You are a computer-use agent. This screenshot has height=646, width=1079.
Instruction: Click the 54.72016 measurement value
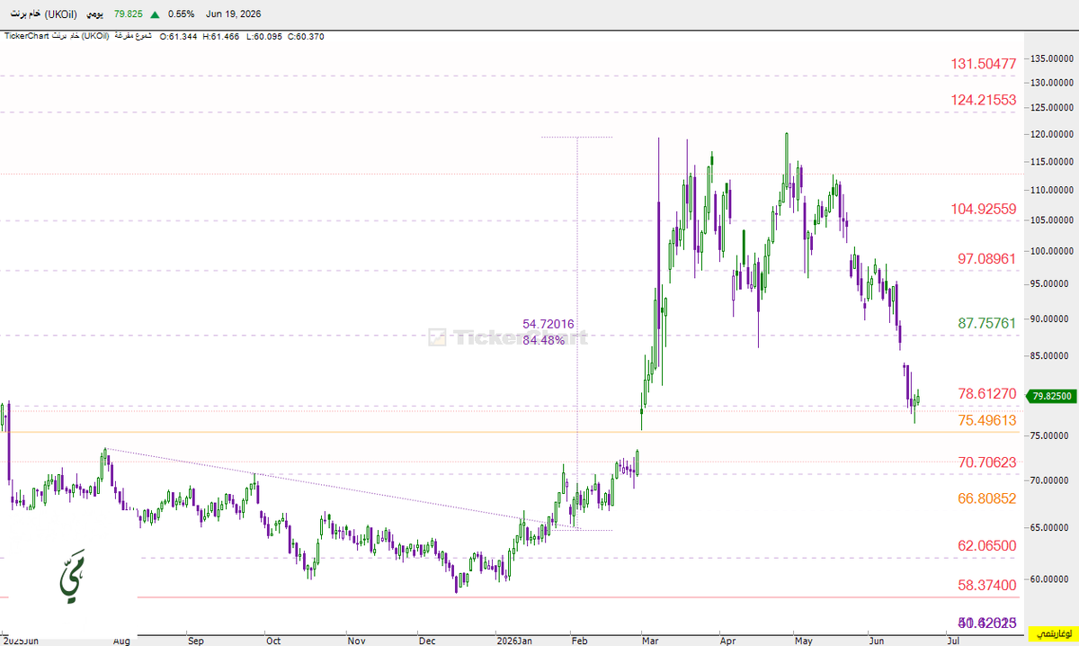(548, 324)
